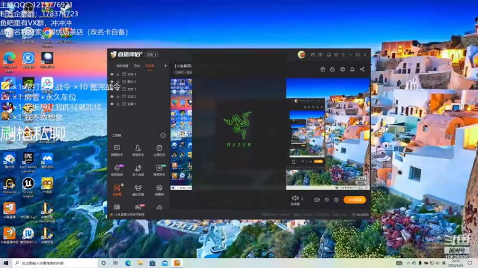The height and width of the screenshot is (268, 478).
Task: Click the Cortana circle on the taskbar
Action: tap(103, 263)
